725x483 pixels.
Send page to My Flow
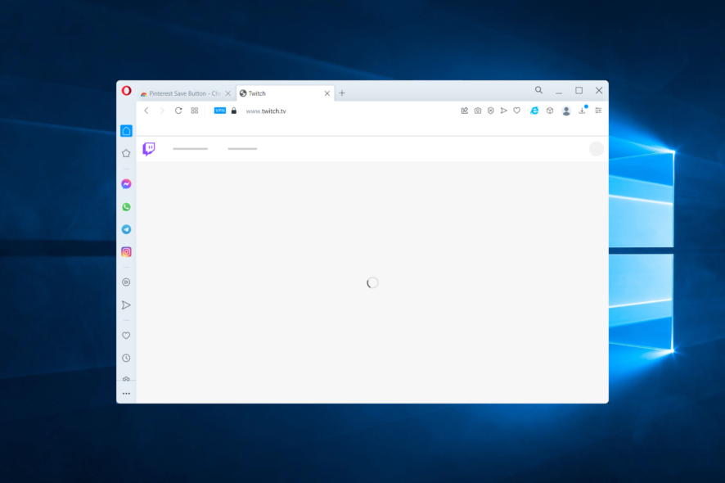[x=503, y=111]
